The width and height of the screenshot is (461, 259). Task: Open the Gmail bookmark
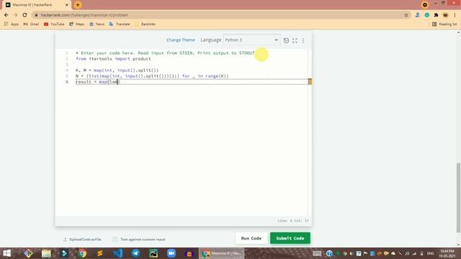[x=31, y=24]
